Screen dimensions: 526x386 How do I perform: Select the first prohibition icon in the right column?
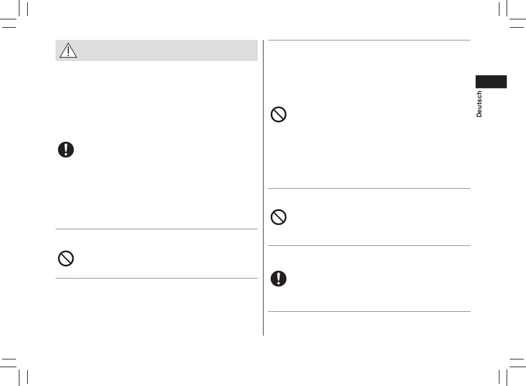[x=279, y=115]
